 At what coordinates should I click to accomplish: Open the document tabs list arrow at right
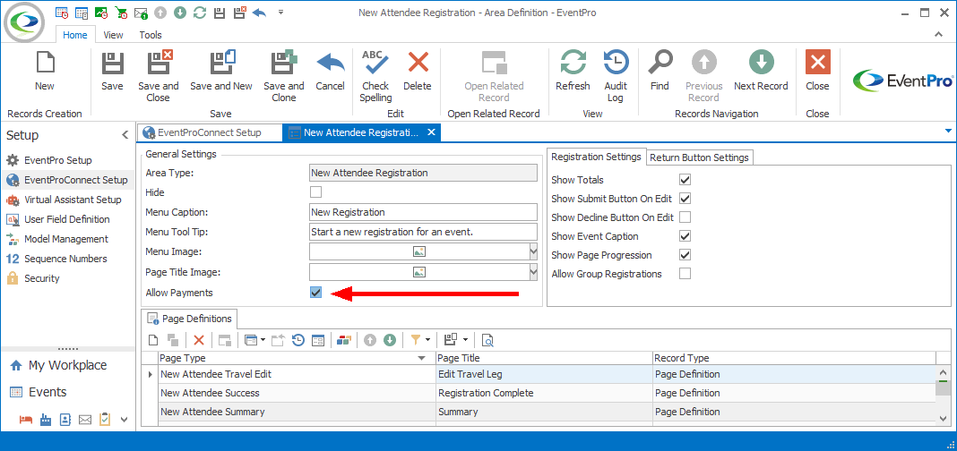pyautogui.click(x=948, y=131)
